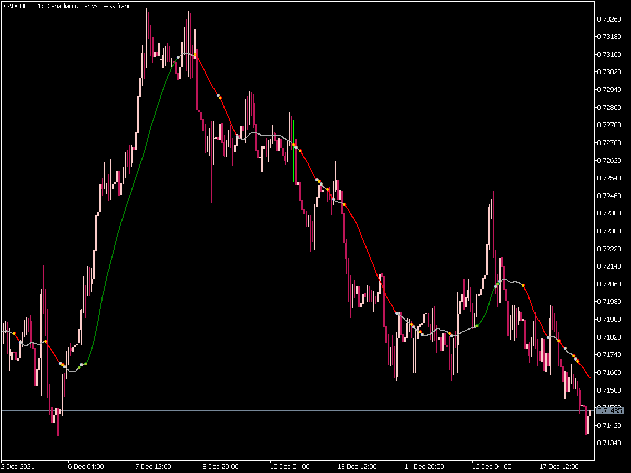Click the 0.71660 price axis label
Image resolution: width=631 pixels, height=473 pixels.
coord(609,372)
